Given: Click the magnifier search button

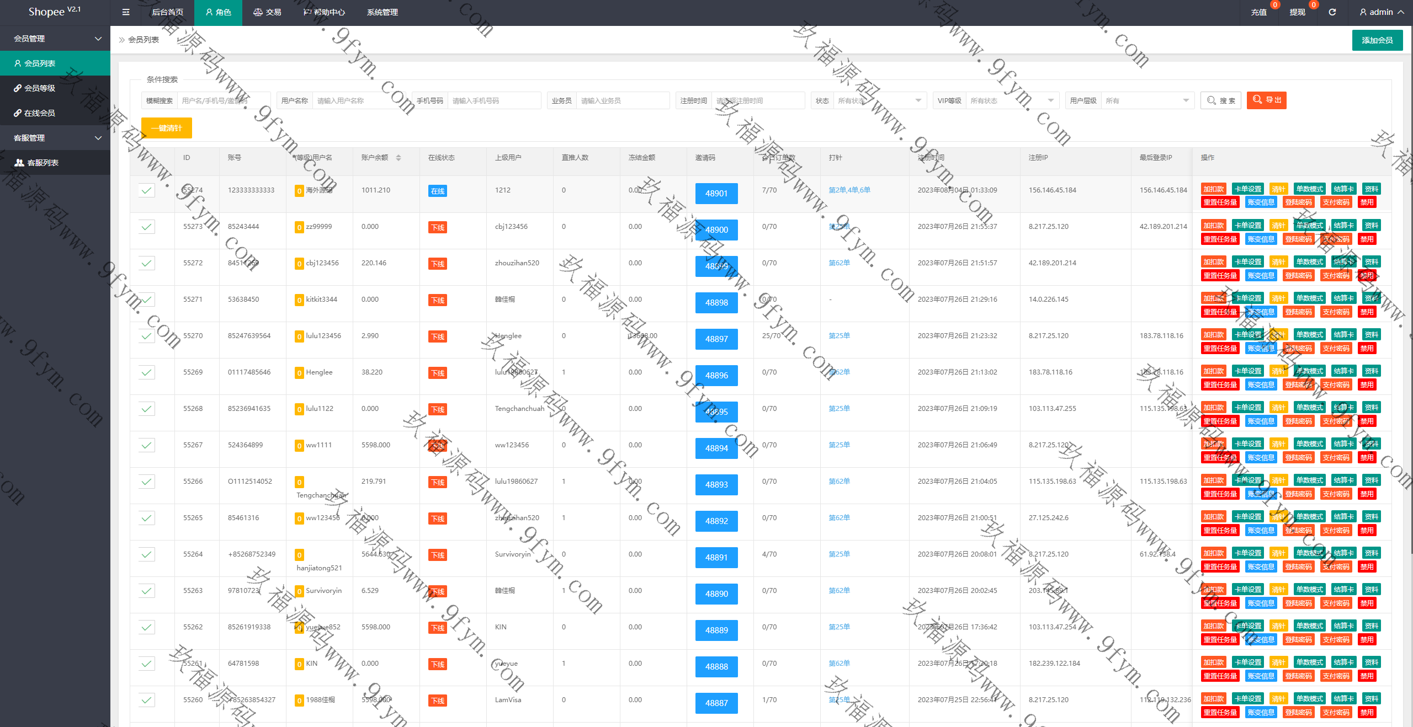Looking at the screenshot, I should click(1220, 100).
